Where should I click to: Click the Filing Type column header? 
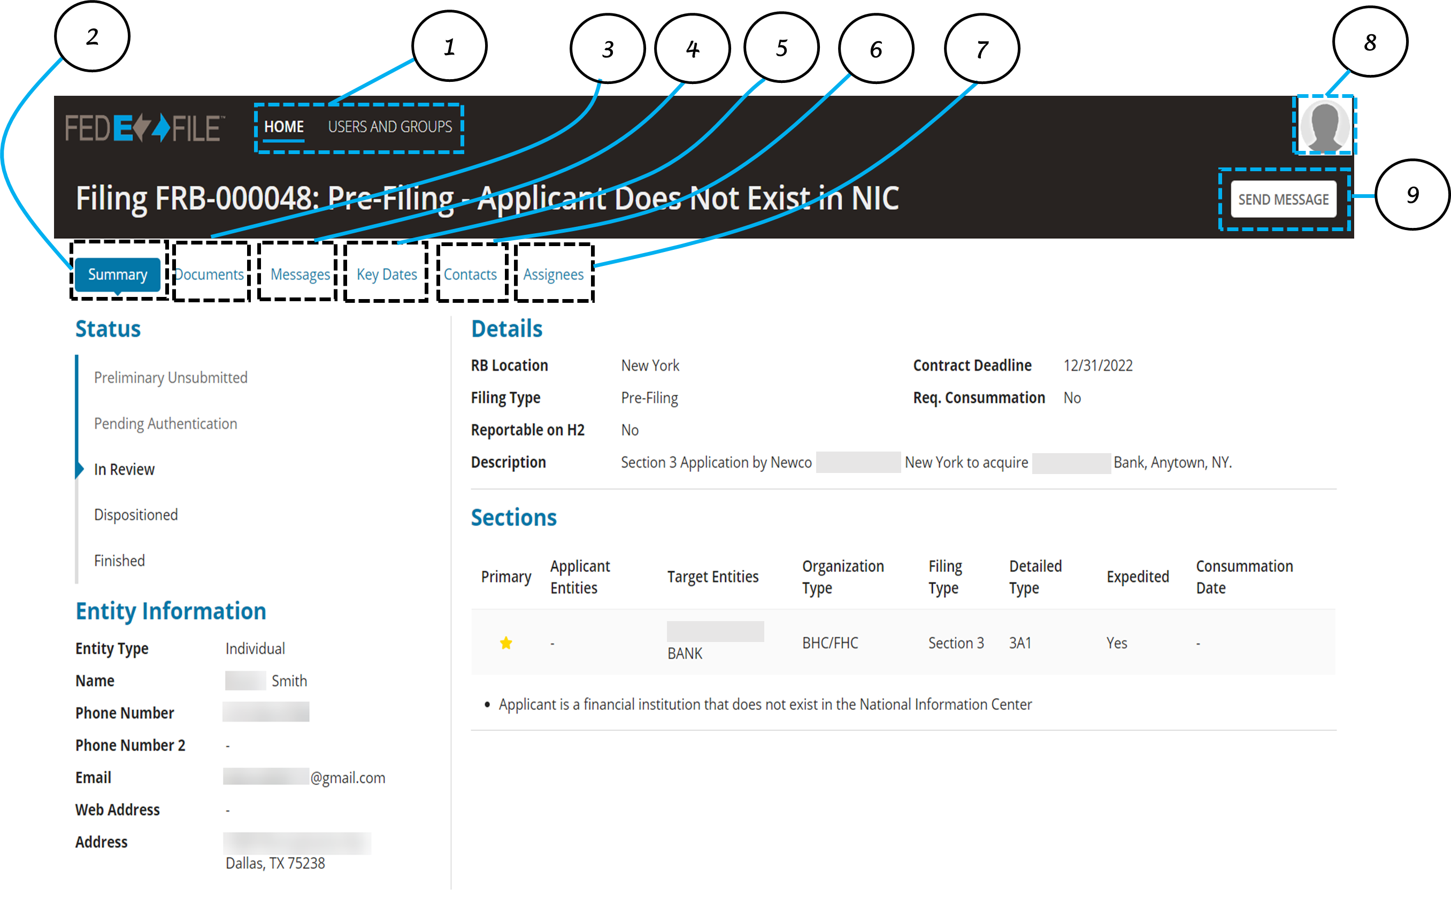tap(945, 577)
